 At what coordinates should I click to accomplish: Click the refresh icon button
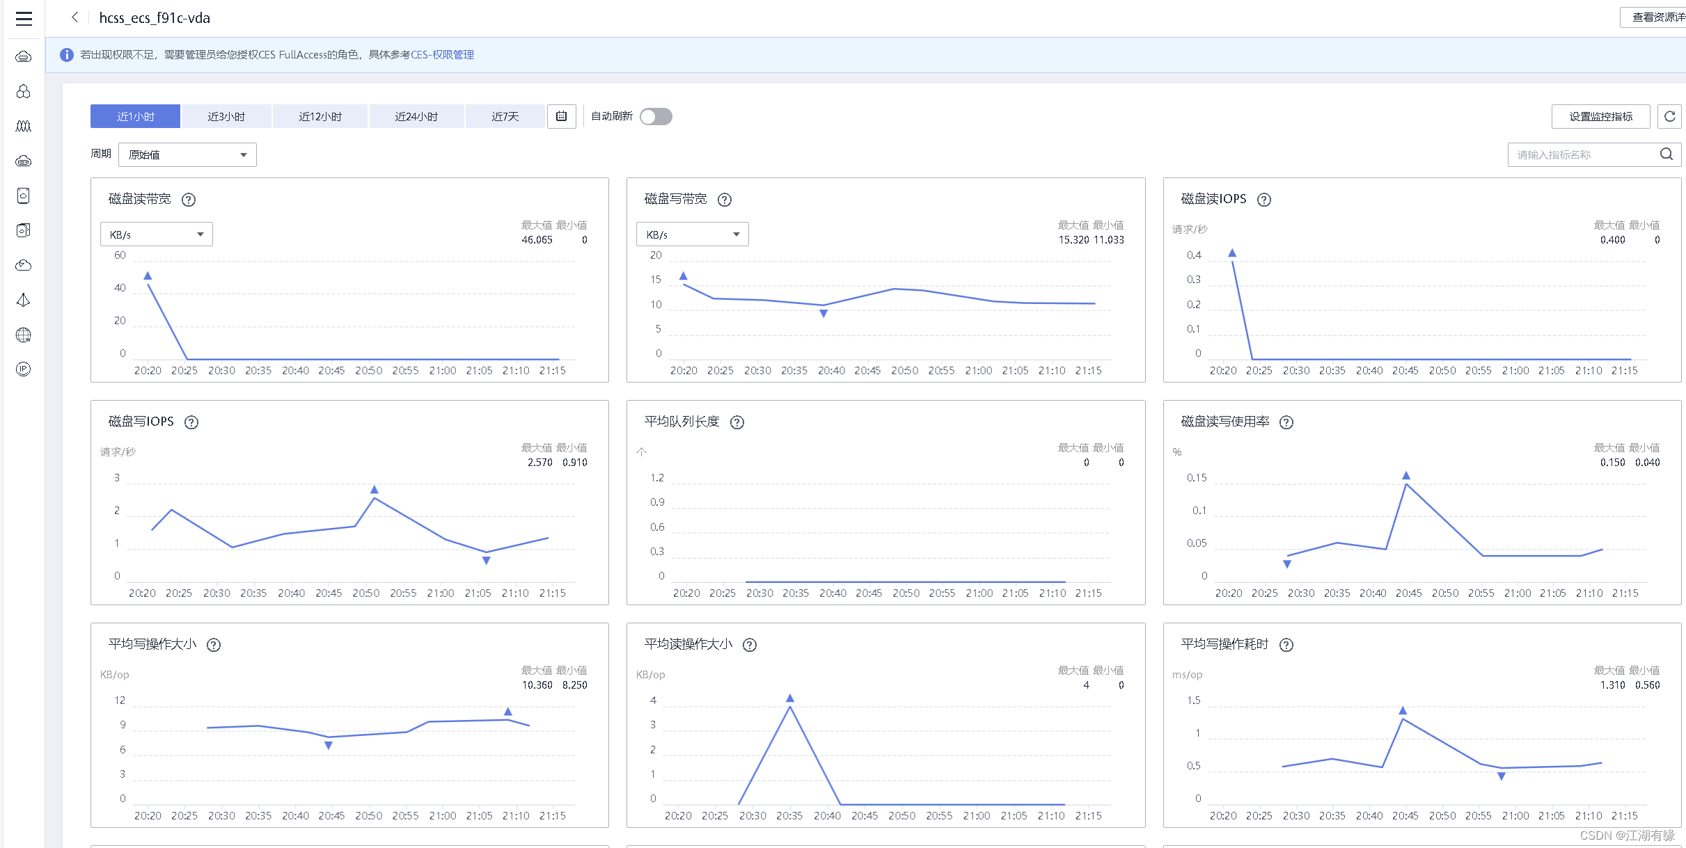coord(1669,116)
